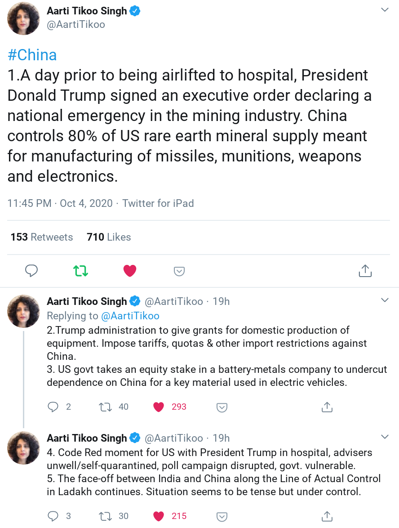The image size is (399, 528).
Task: Share the main tweet
Action: coord(365,271)
